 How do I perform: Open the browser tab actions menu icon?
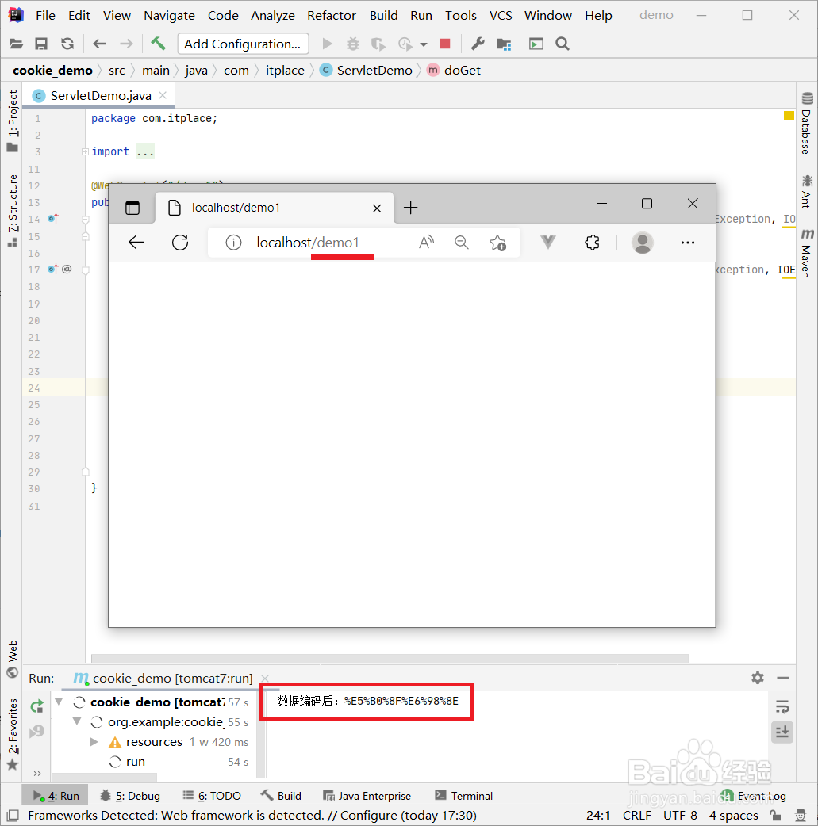point(132,208)
